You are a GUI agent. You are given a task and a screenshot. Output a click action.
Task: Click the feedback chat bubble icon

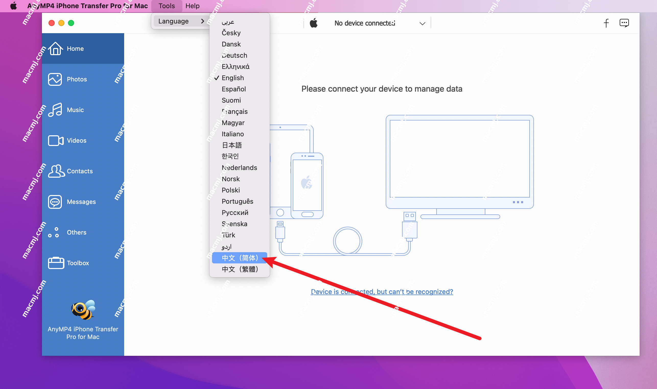pyautogui.click(x=624, y=23)
